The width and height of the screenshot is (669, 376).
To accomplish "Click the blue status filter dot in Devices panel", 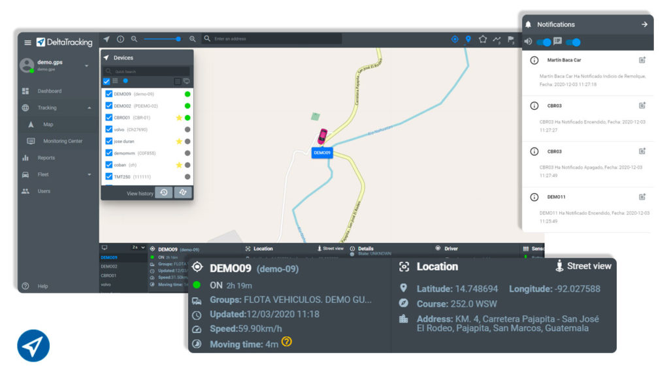I will click(x=125, y=80).
